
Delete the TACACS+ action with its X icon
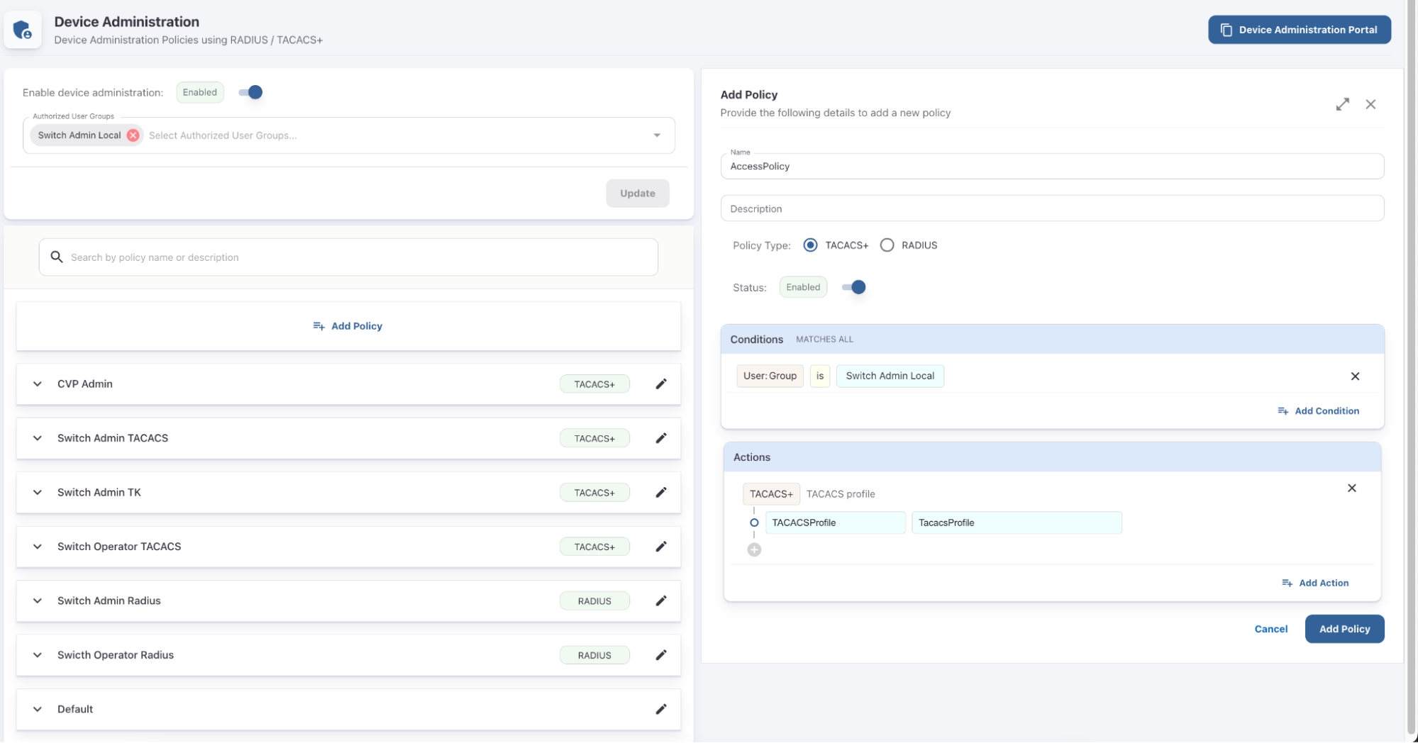pyautogui.click(x=1352, y=488)
